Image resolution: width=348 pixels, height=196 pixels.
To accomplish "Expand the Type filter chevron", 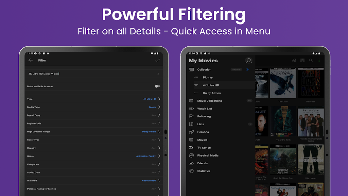I will 159,99.
